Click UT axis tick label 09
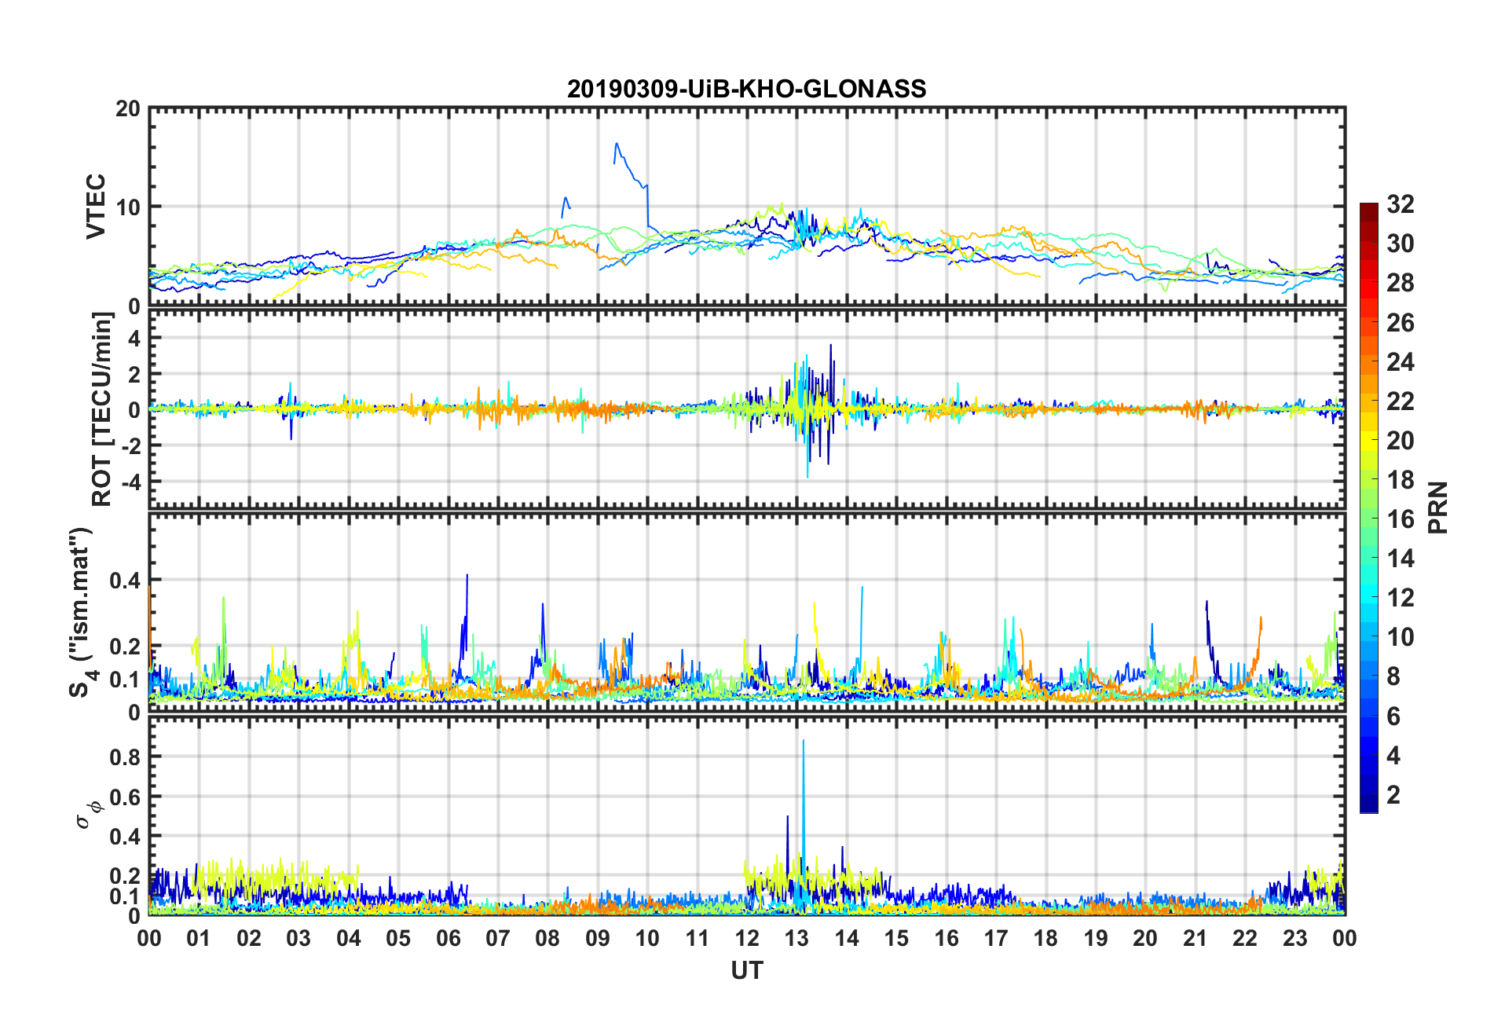1494x1015 pixels. 598,938
